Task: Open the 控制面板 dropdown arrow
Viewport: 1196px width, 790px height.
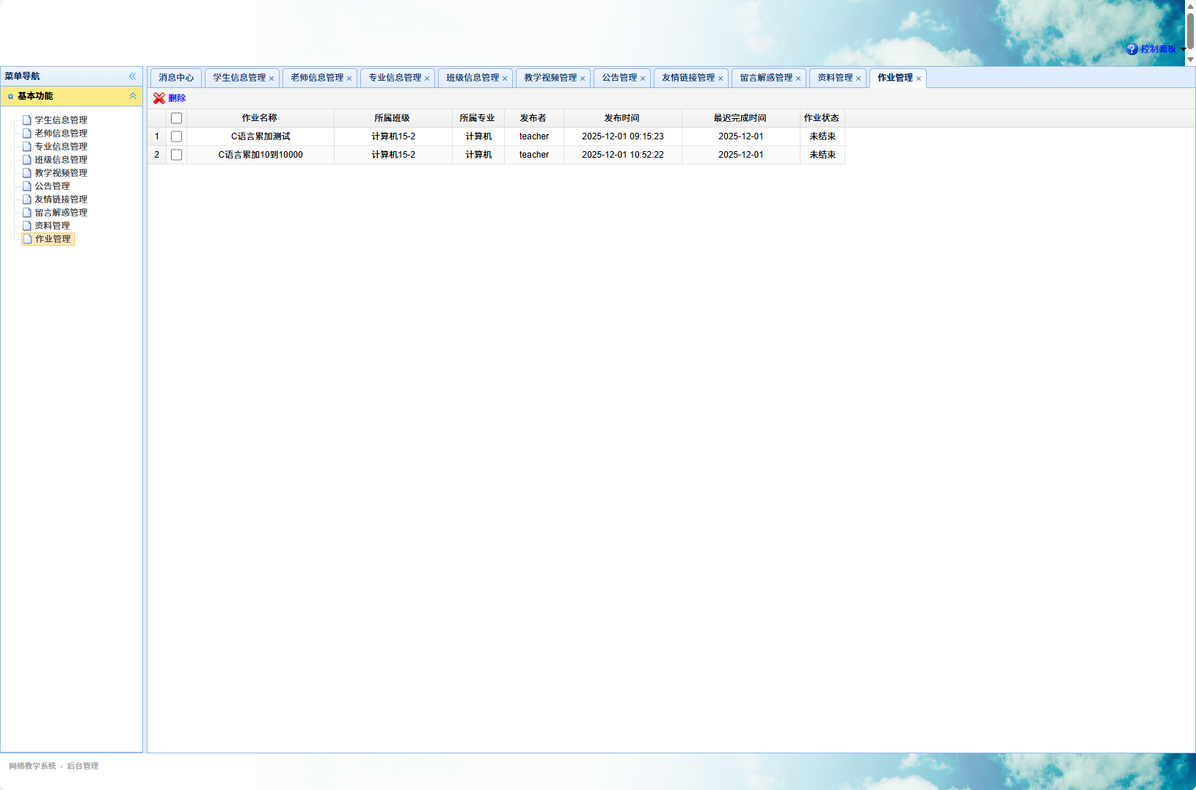Action: tap(1184, 49)
